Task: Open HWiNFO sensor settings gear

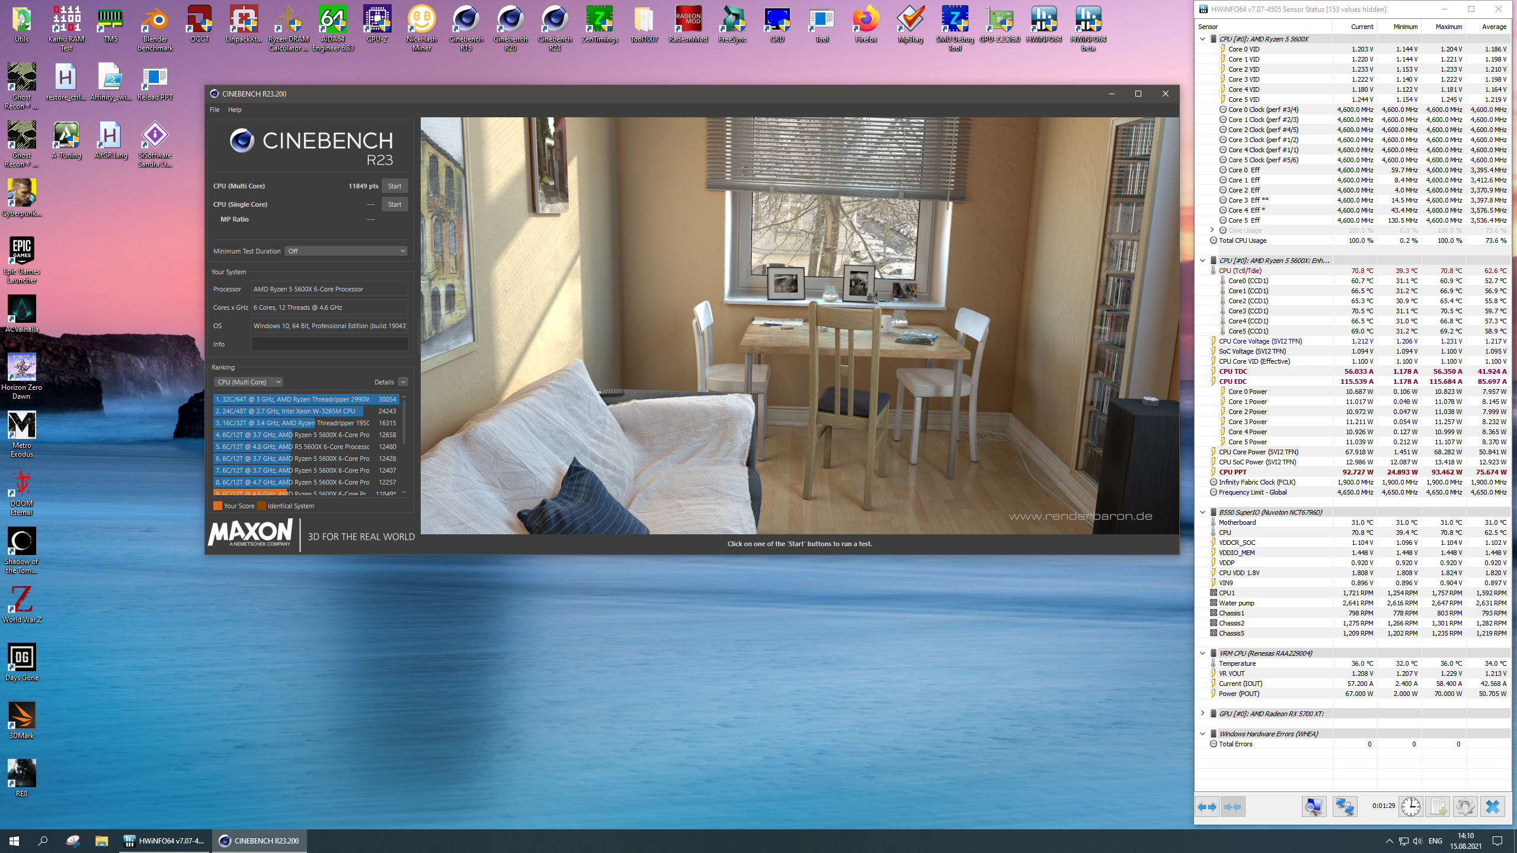Action: (x=1465, y=806)
